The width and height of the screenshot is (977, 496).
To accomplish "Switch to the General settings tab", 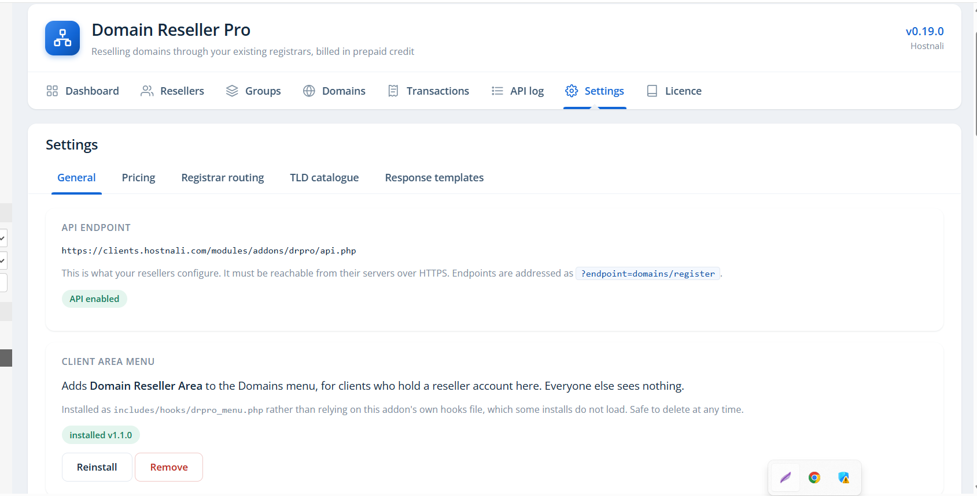I will (76, 178).
